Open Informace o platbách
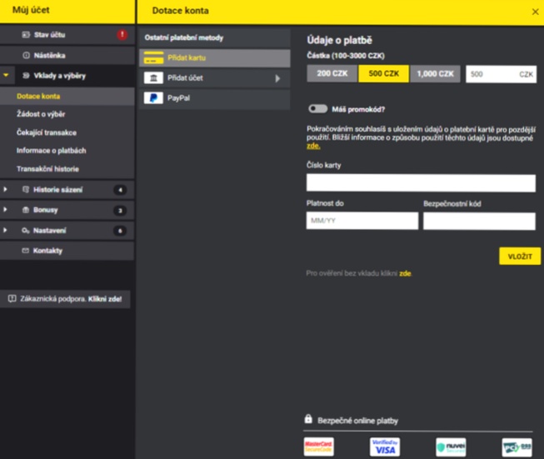Viewport: 544px width, 459px height. pos(52,151)
